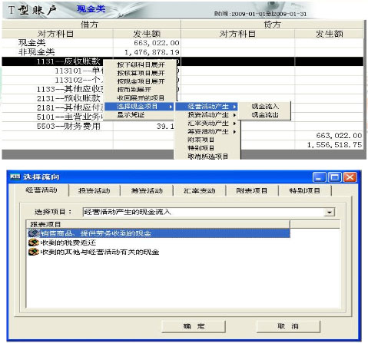This screenshot has height=343, width=368.
Task: Click icon beside 收到的税费返还
Action: (34, 242)
